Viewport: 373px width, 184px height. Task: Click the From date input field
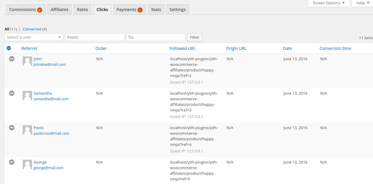[x=95, y=37]
